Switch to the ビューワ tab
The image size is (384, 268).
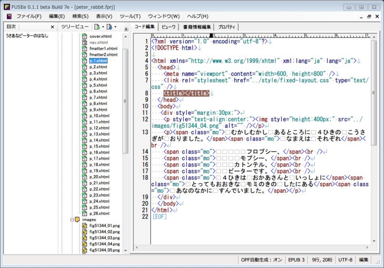point(168,27)
